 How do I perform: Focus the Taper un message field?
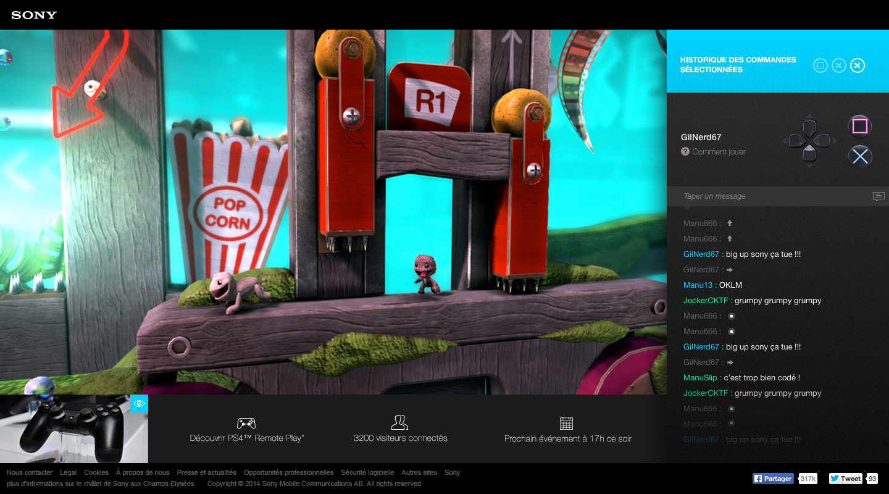(778, 196)
